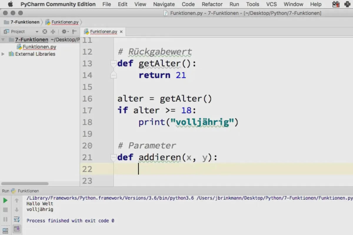This screenshot has width=353, height=235.
Task: Fold addieren function on line 21
Action: coord(113,157)
